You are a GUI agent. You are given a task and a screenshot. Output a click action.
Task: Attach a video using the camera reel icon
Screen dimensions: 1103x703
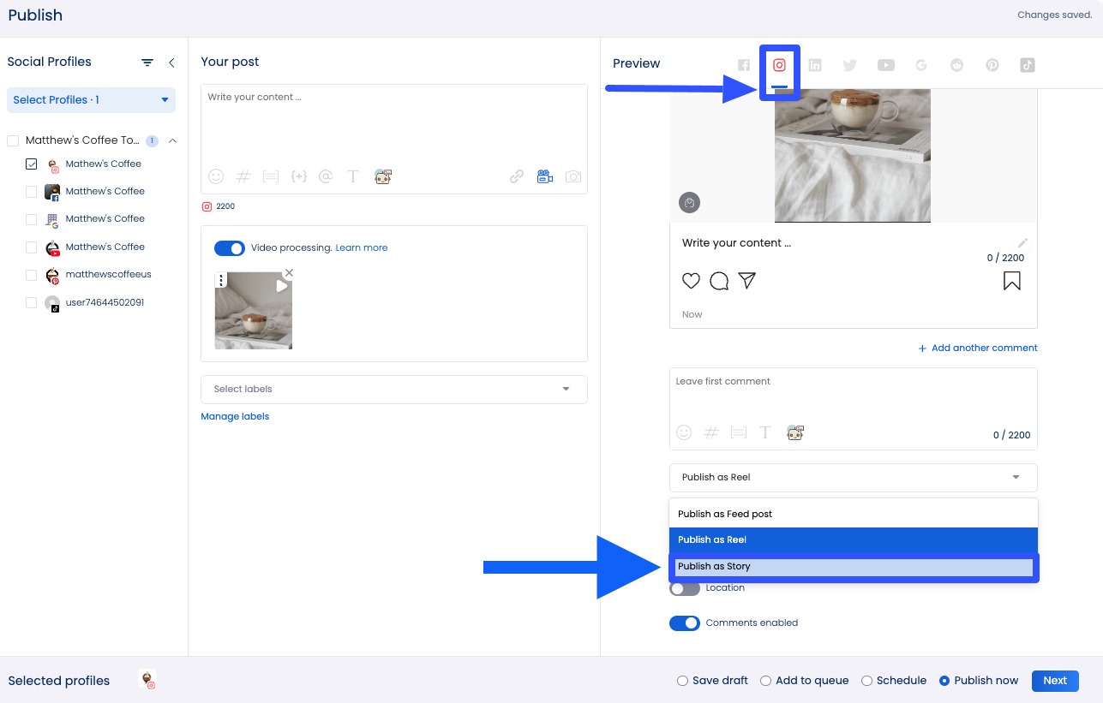[545, 176]
